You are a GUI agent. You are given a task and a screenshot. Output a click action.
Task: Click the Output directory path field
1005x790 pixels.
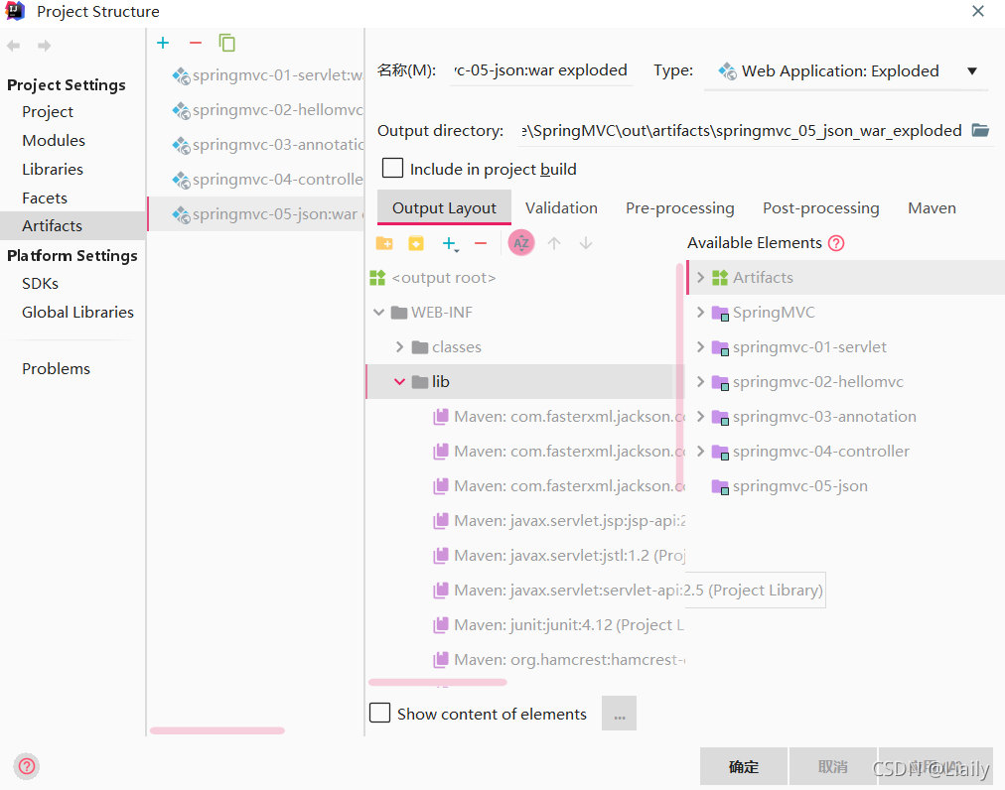click(x=742, y=131)
